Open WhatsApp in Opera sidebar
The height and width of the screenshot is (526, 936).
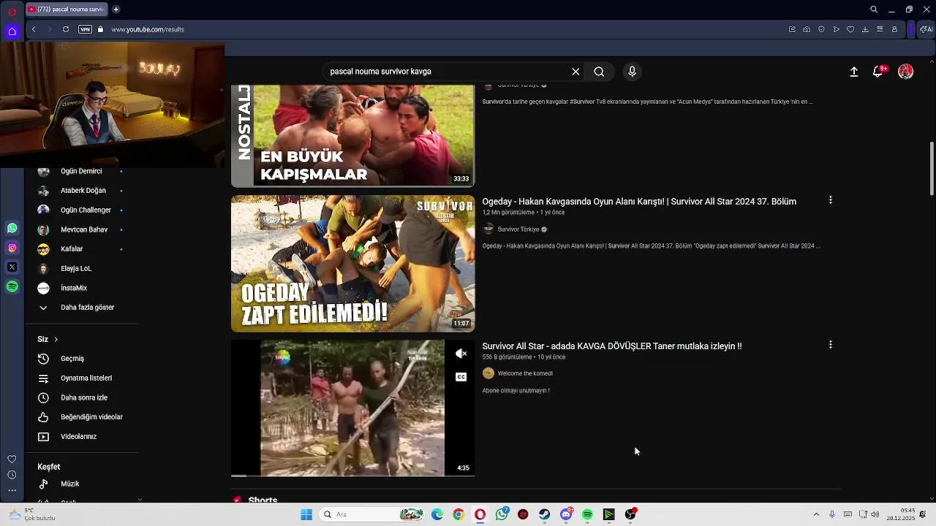(x=12, y=229)
